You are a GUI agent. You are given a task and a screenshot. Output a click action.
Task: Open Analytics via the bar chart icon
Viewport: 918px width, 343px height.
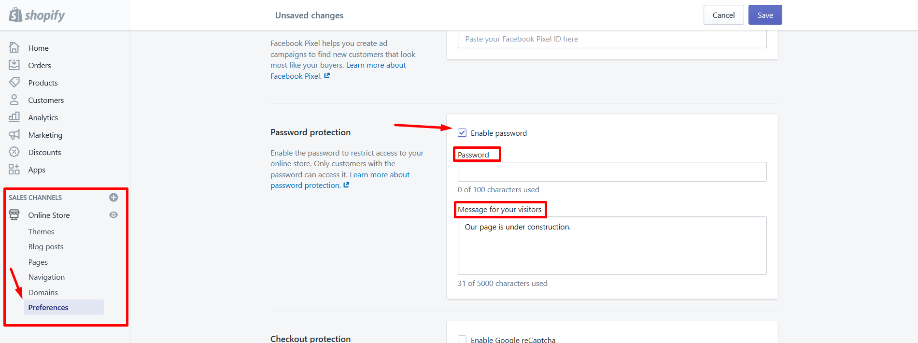[x=14, y=117]
